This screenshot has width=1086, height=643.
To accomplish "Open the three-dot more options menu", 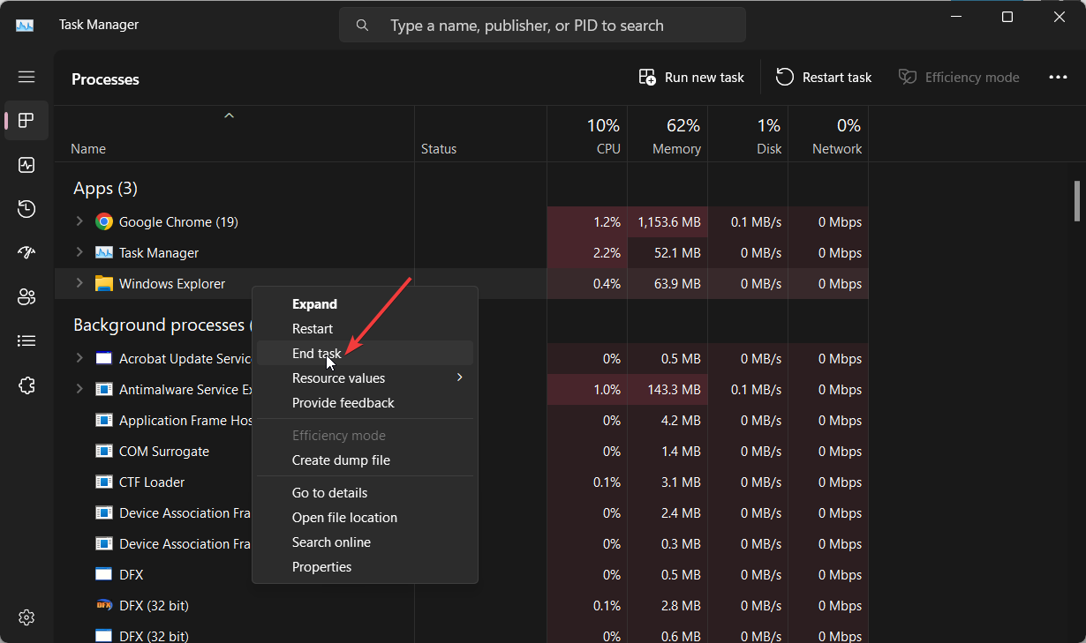I will pyautogui.click(x=1058, y=78).
